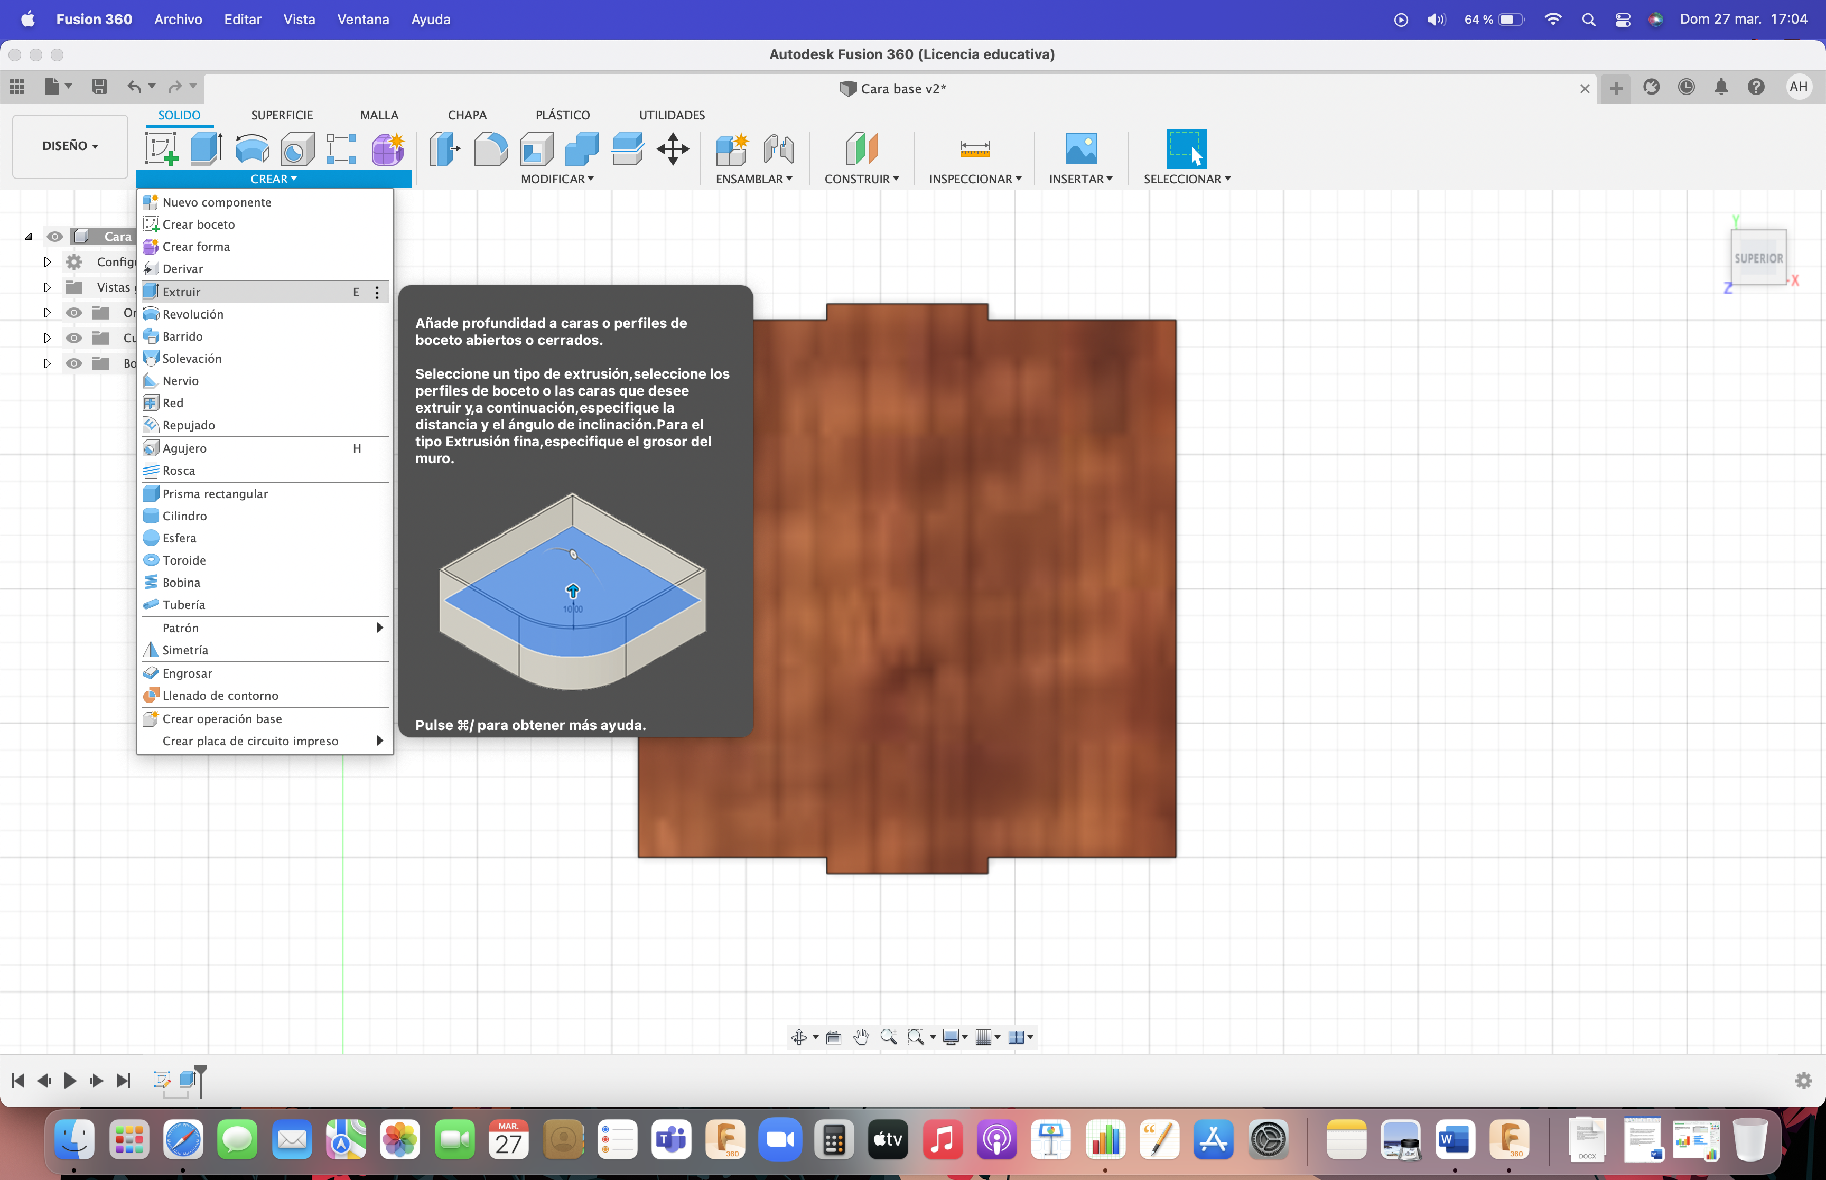Click the Orbit navigation icon
The image size is (1826, 1180).
pos(799,1037)
